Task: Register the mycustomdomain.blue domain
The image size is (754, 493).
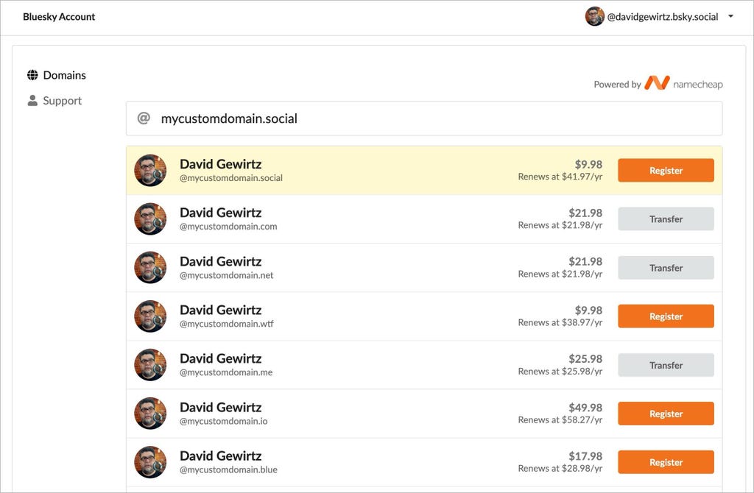Action: pos(666,462)
